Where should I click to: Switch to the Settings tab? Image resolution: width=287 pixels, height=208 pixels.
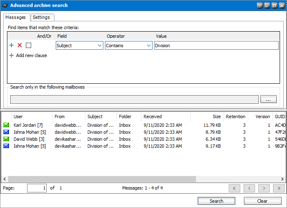(x=41, y=17)
